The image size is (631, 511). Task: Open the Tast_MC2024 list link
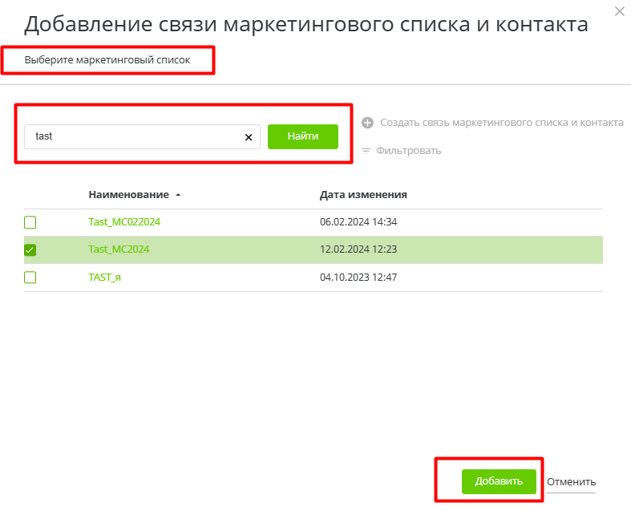click(x=119, y=249)
